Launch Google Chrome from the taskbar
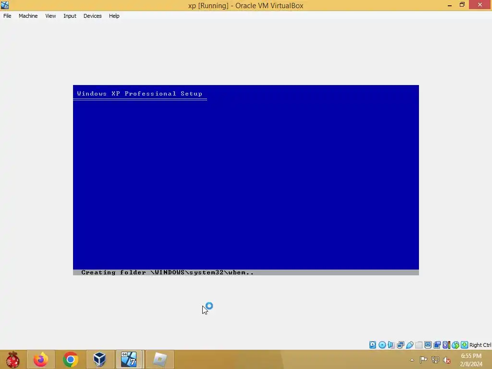Screen dimensions: 492x369 click(x=70, y=359)
